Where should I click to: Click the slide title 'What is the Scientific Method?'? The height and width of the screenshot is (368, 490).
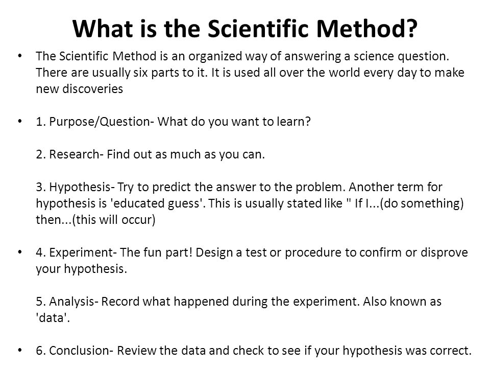[x=245, y=29]
